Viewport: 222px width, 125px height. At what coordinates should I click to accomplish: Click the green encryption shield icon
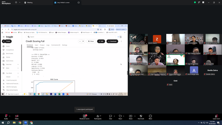(x=195, y=2)
